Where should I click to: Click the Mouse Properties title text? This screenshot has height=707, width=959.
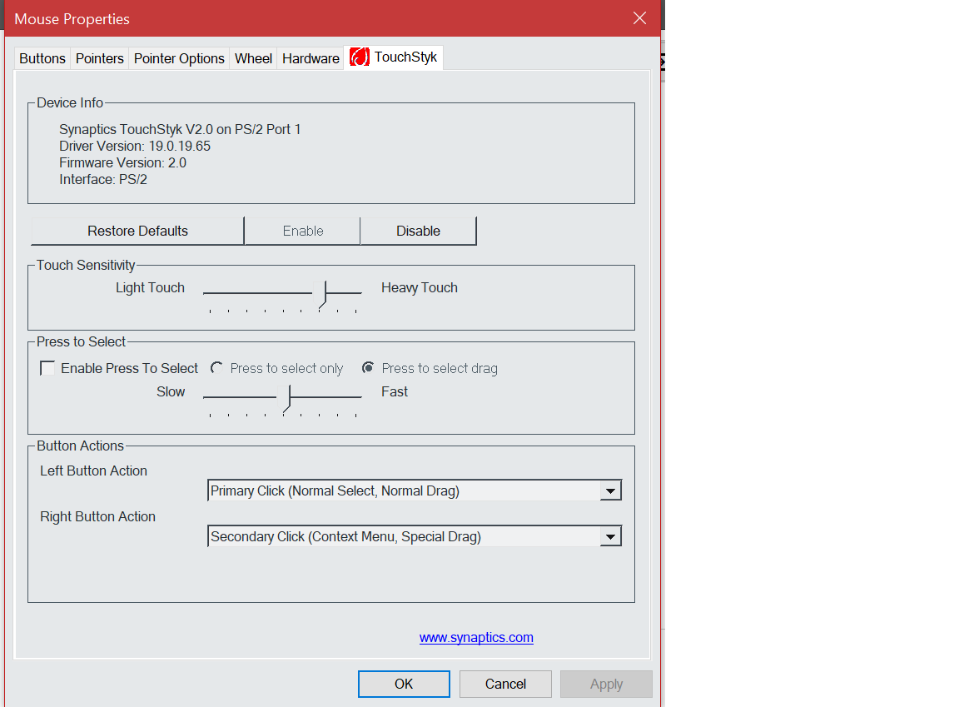coord(72,19)
